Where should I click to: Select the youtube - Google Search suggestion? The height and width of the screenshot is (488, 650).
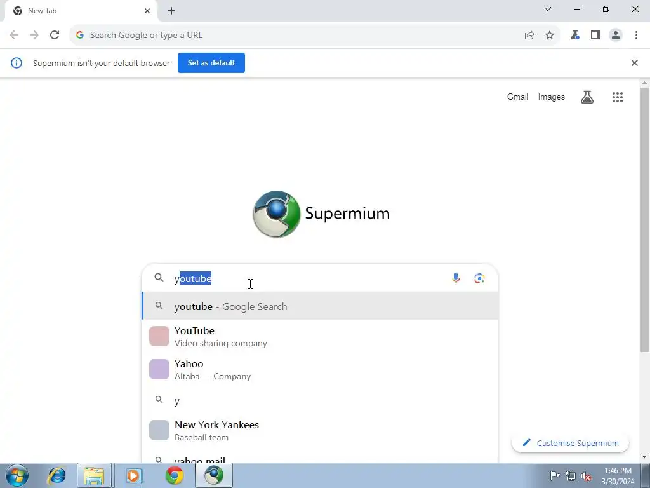(320, 306)
